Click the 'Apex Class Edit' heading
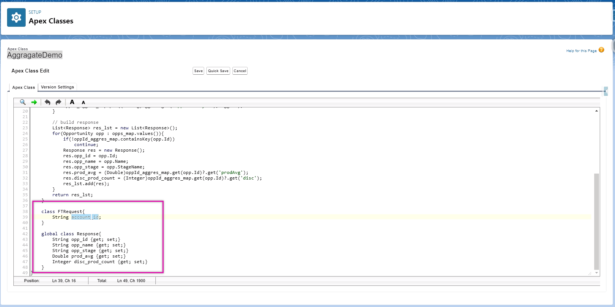The width and height of the screenshot is (615, 307). coord(30,71)
